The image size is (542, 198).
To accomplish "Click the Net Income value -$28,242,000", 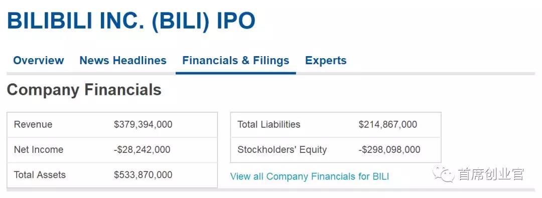I will pos(142,149).
